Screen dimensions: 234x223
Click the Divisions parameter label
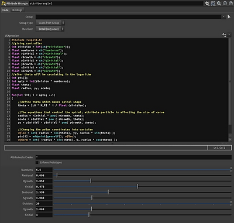point(27,204)
